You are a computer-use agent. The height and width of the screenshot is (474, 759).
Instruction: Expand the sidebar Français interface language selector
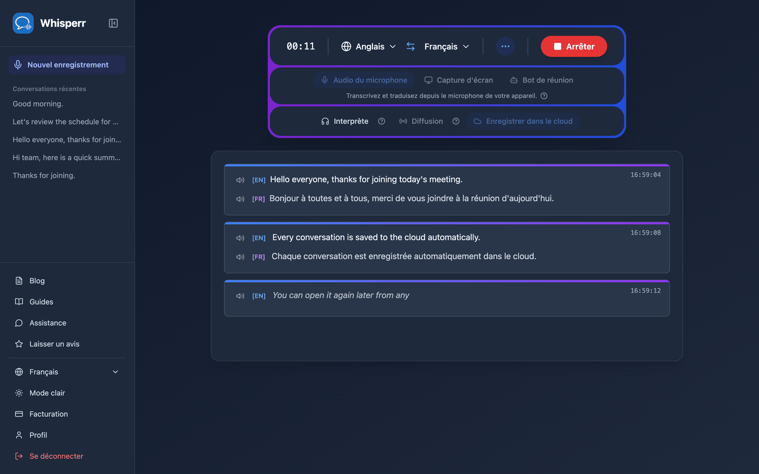click(67, 372)
